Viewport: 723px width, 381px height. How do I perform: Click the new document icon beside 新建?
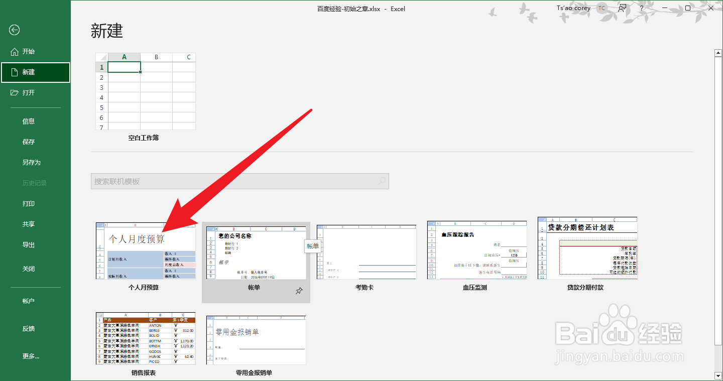coord(14,72)
